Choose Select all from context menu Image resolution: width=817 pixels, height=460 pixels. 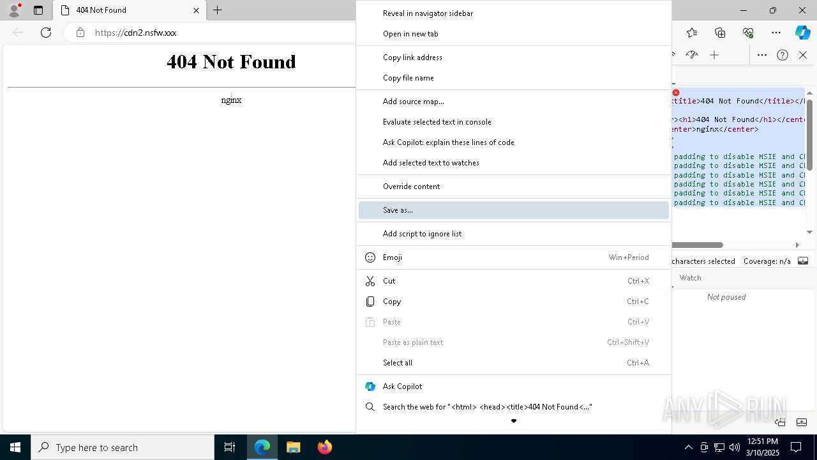[x=514, y=362]
